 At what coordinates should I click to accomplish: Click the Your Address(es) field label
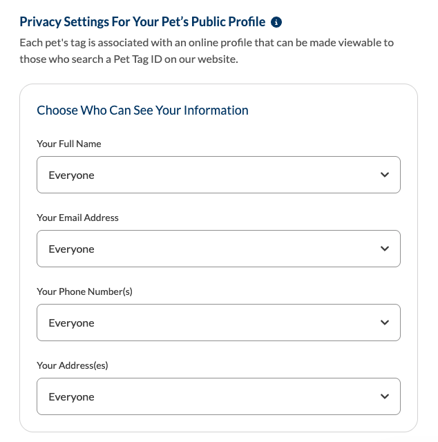point(73,365)
